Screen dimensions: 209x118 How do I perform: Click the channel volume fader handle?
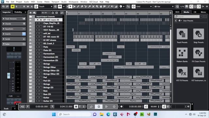click(x=9, y=76)
